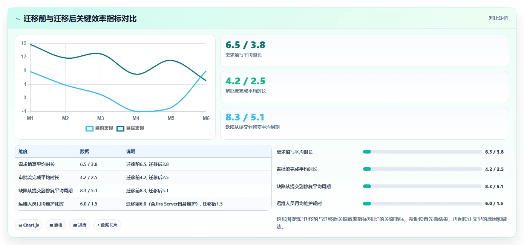Click the 进度 tag chip
This screenshot has height=245, width=524.
[x=80, y=225]
